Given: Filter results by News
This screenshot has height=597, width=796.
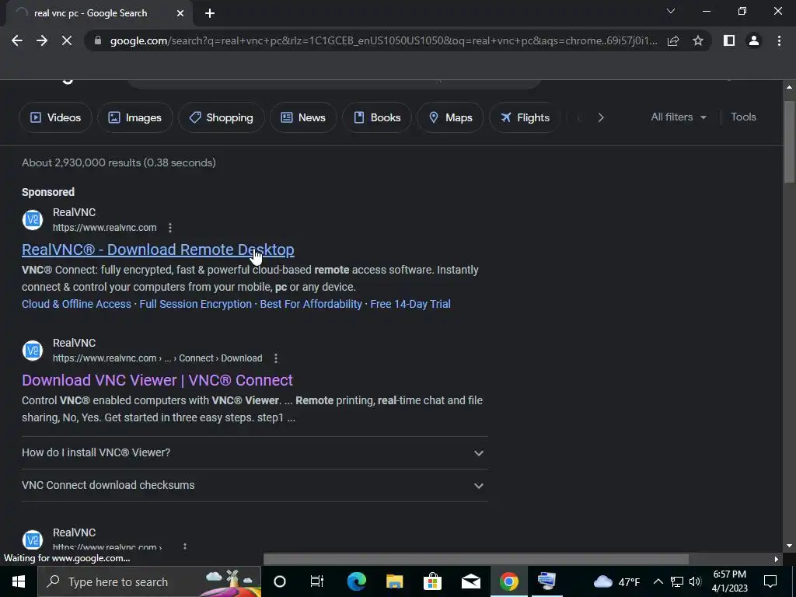Looking at the screenshot, I should click(x=303, y=117).
